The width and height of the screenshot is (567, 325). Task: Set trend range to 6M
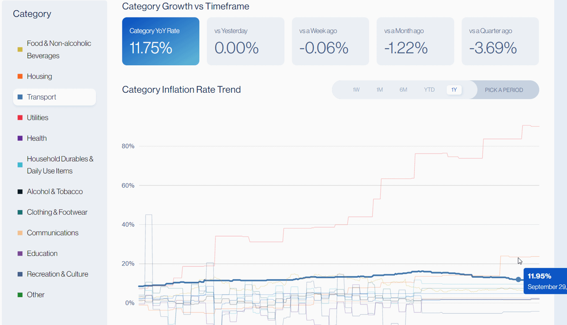[x=403, y=89]
